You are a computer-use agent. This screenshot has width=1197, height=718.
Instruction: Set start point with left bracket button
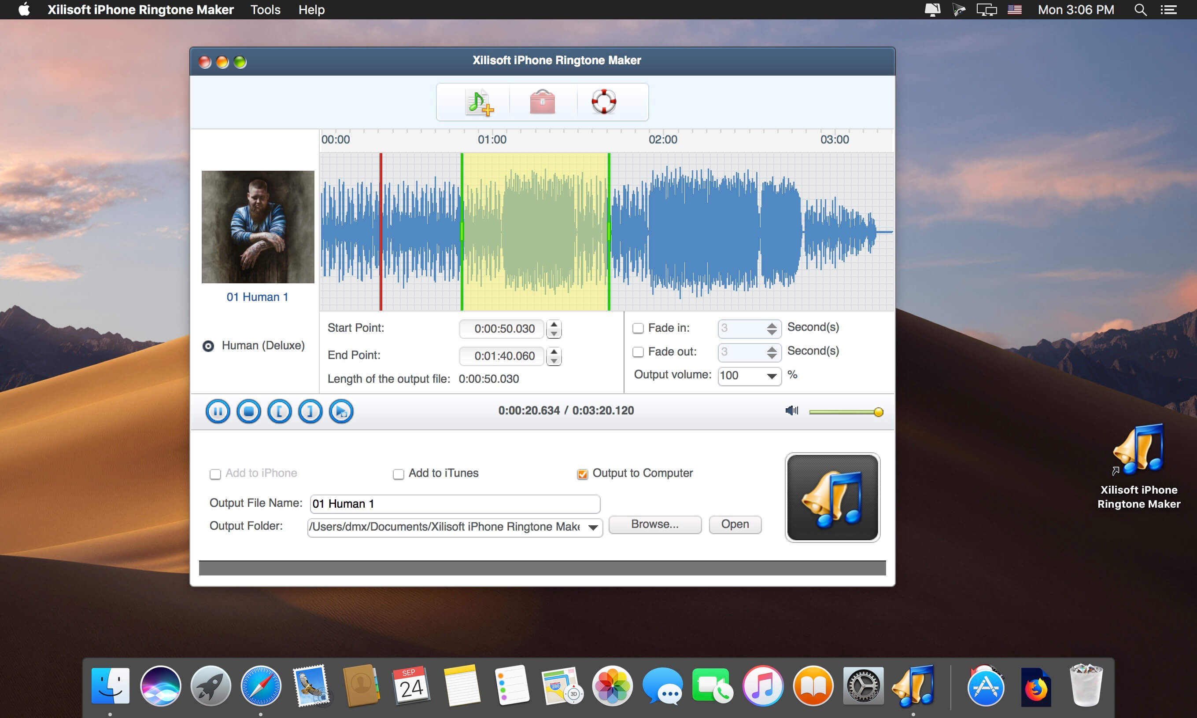[x=279, y=412]
